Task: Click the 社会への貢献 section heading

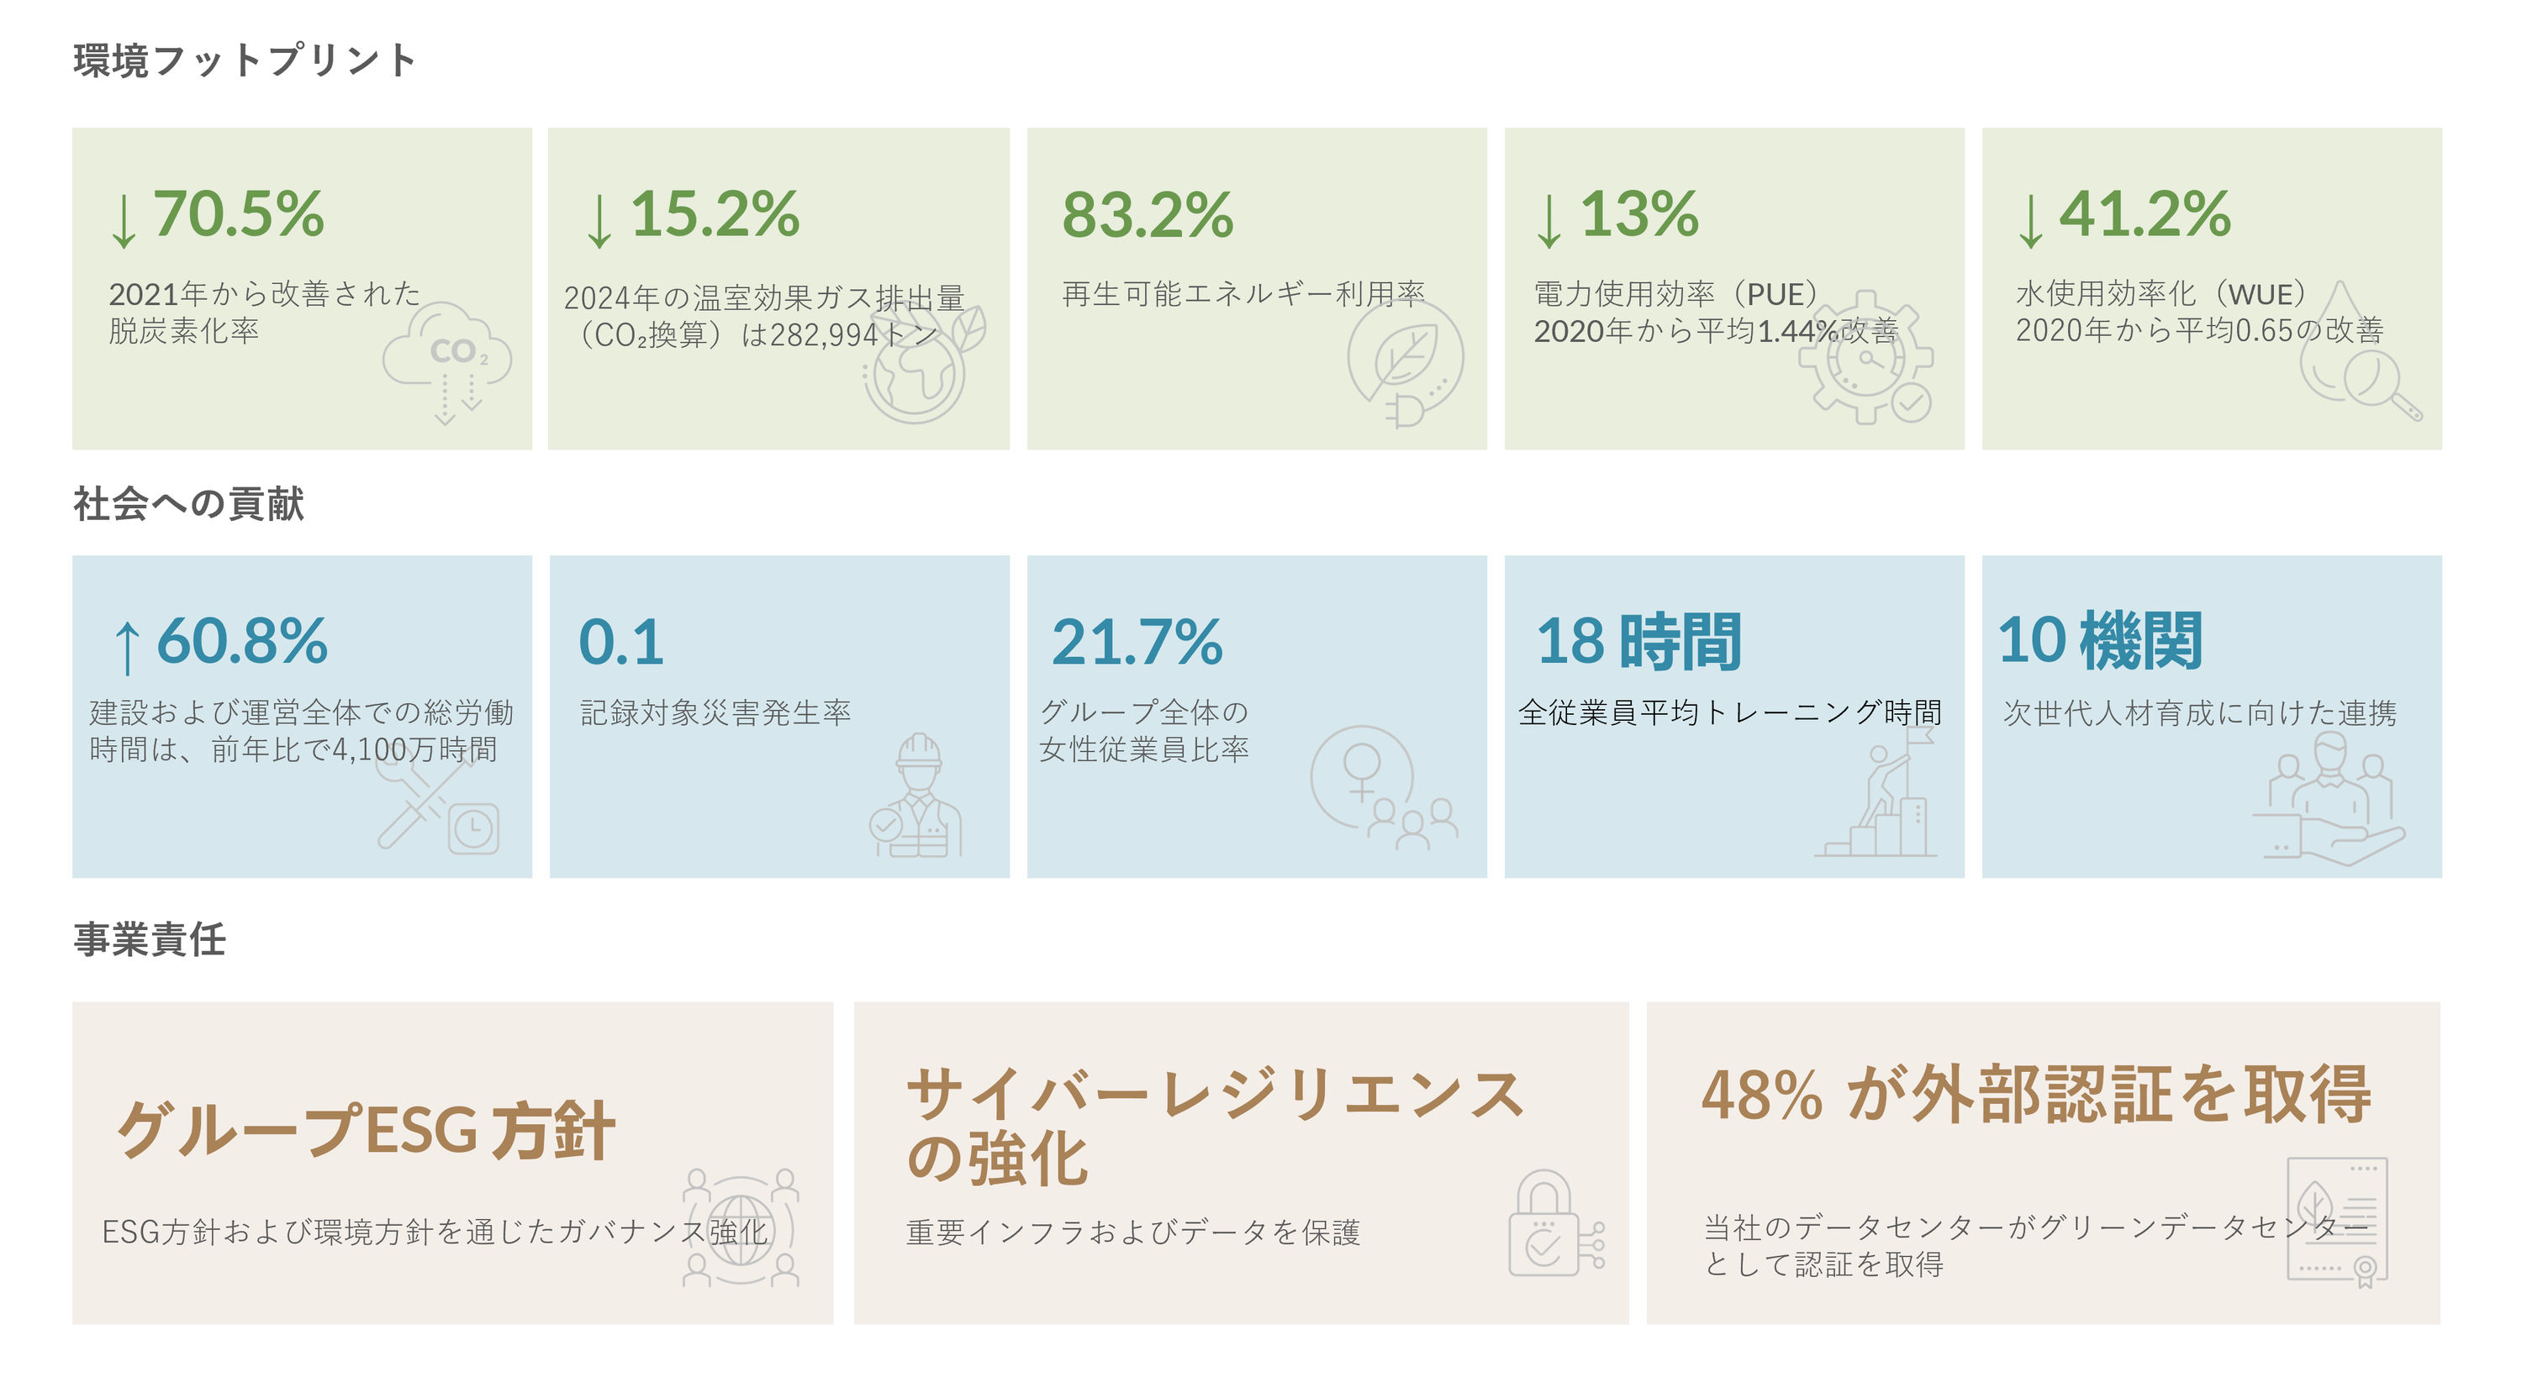Action: 188,504
